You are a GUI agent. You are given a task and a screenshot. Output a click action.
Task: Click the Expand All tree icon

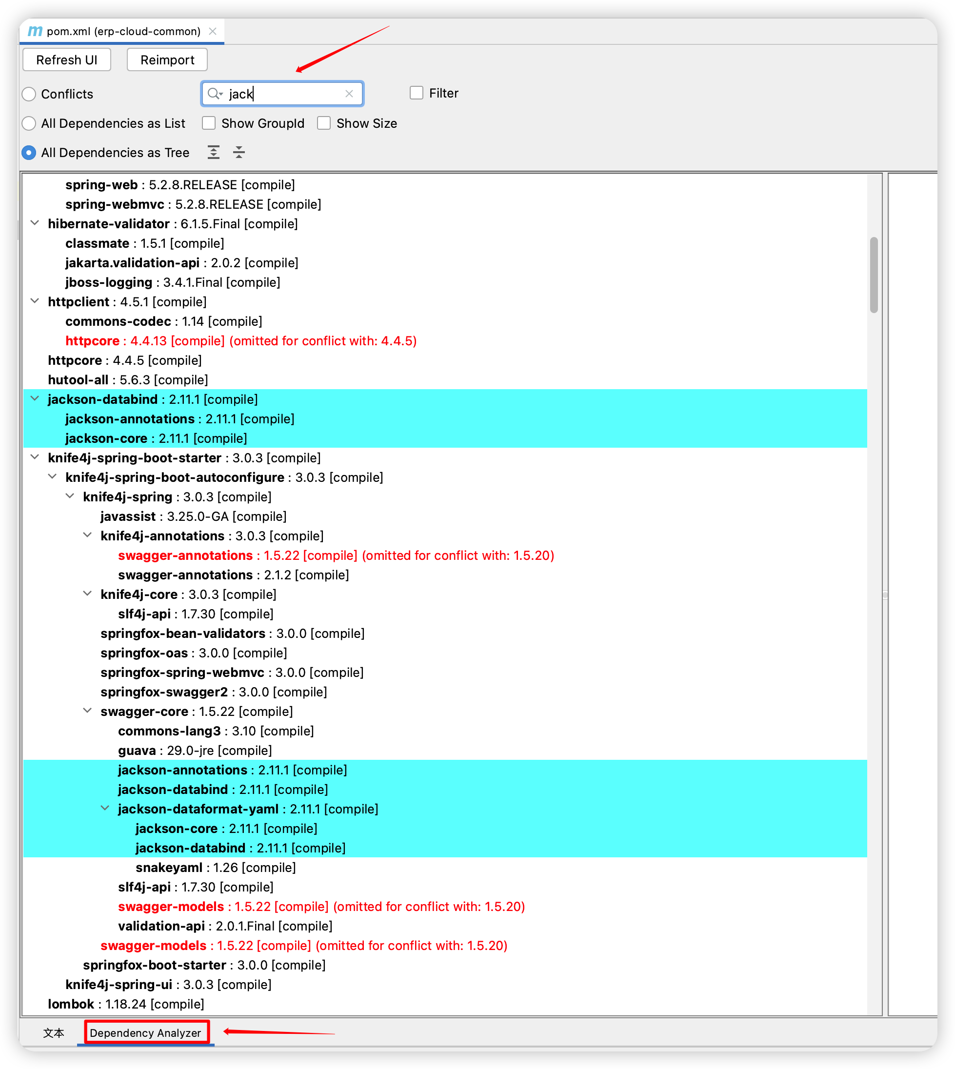[x=214, y=152]
